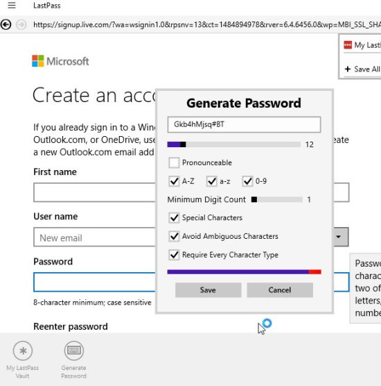The width and height of the screenshot is (381, 386).
Task: Toggle the Special Characters checkbox
Action: coord(174,217)
